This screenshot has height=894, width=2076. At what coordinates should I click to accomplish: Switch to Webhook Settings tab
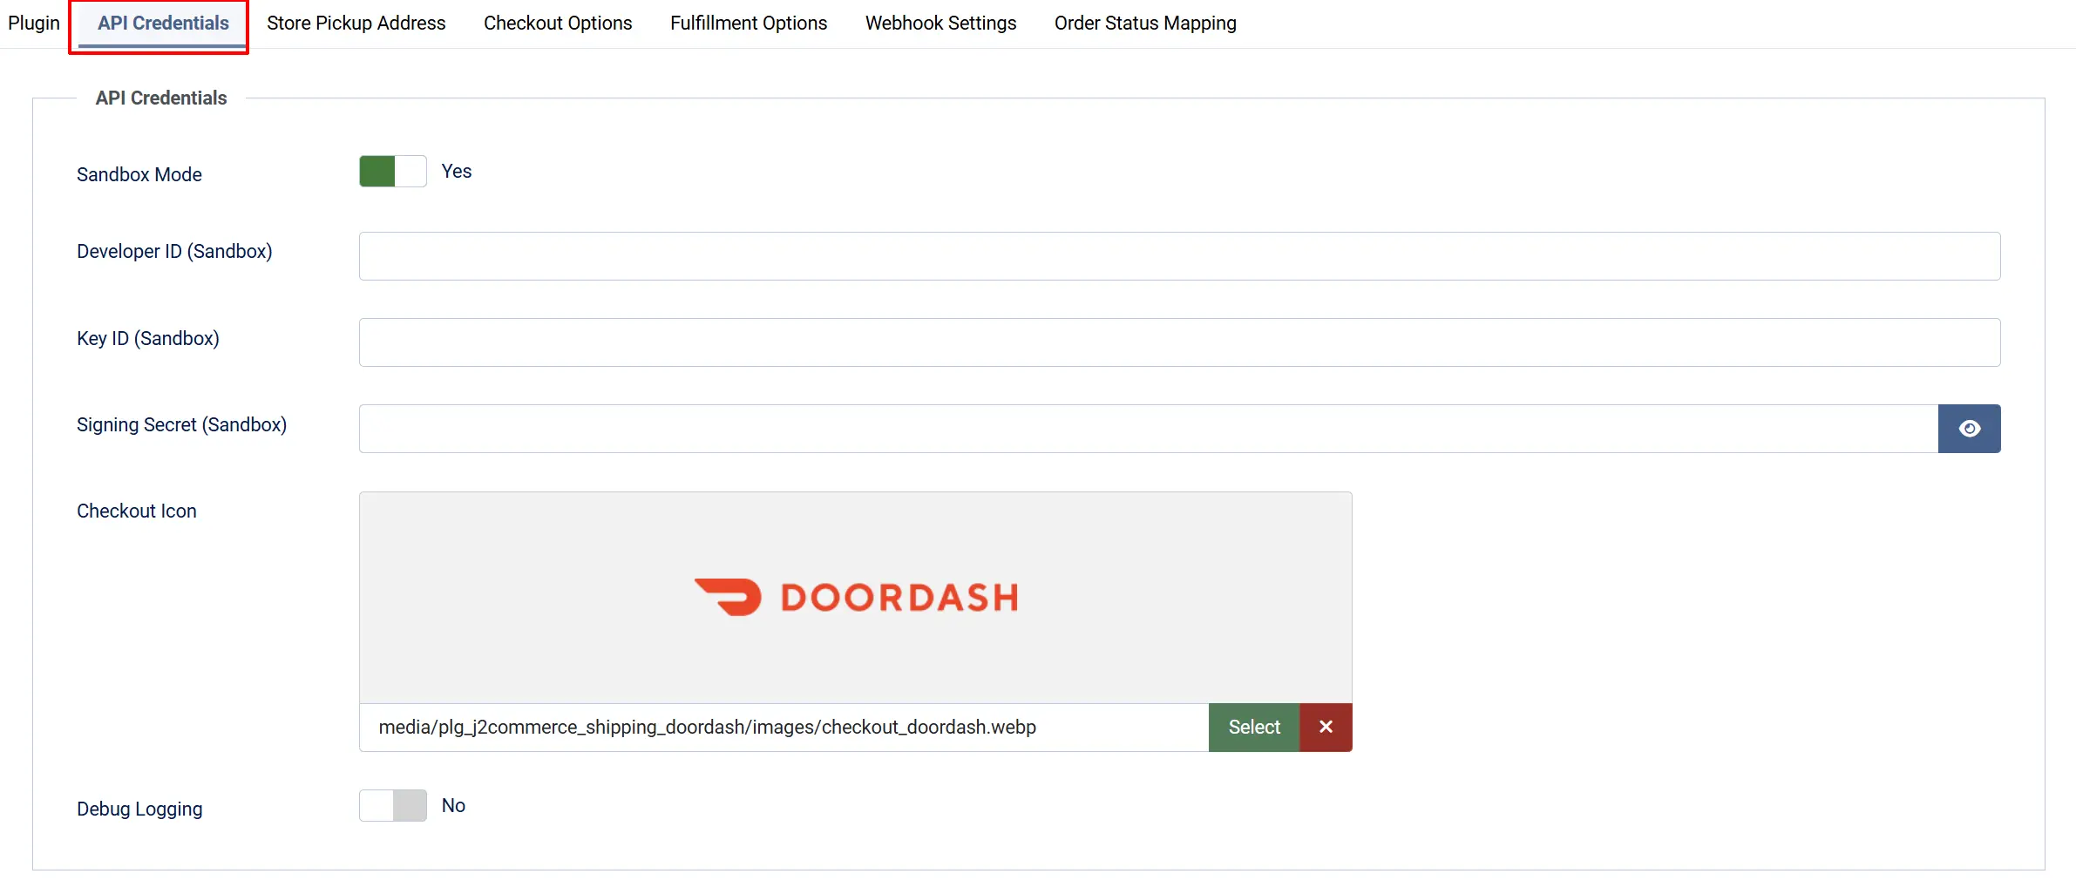click(x=940, y=24)
